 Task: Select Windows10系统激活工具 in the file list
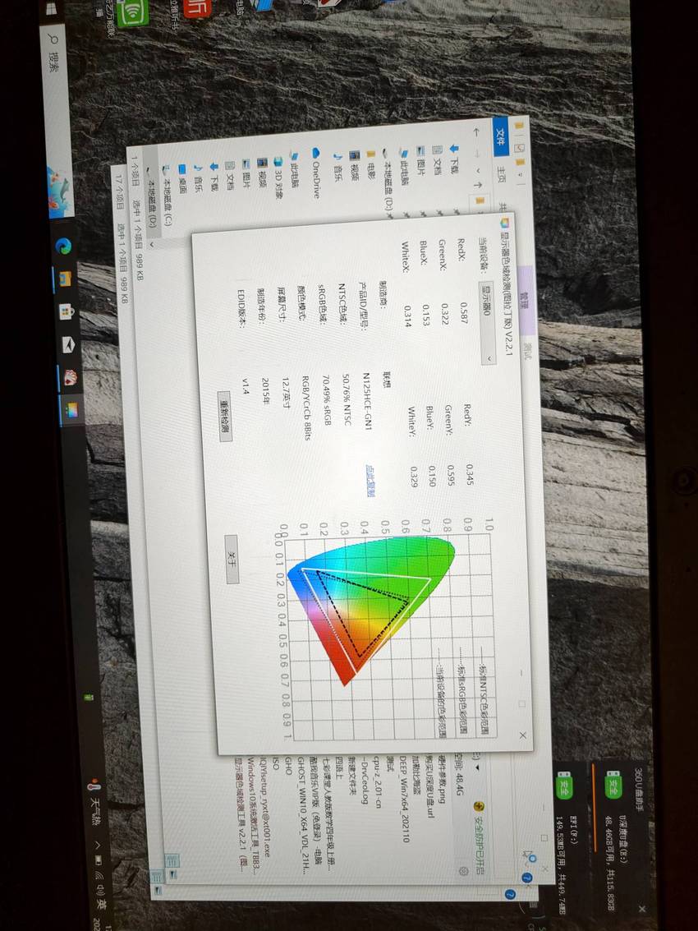point(250,814)
